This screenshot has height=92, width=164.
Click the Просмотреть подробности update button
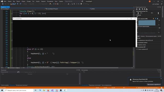[x=154, y=85]
